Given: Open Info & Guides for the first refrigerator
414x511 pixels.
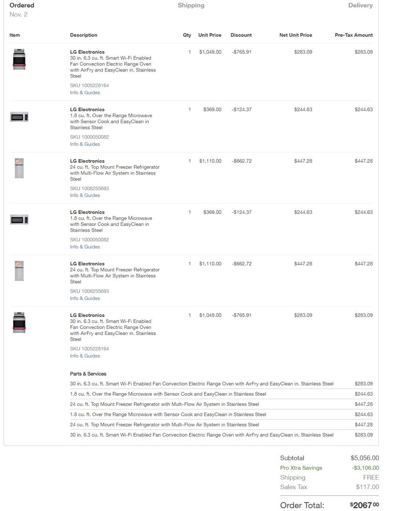Looking at the screenshot, I should (x=85, y=195).
